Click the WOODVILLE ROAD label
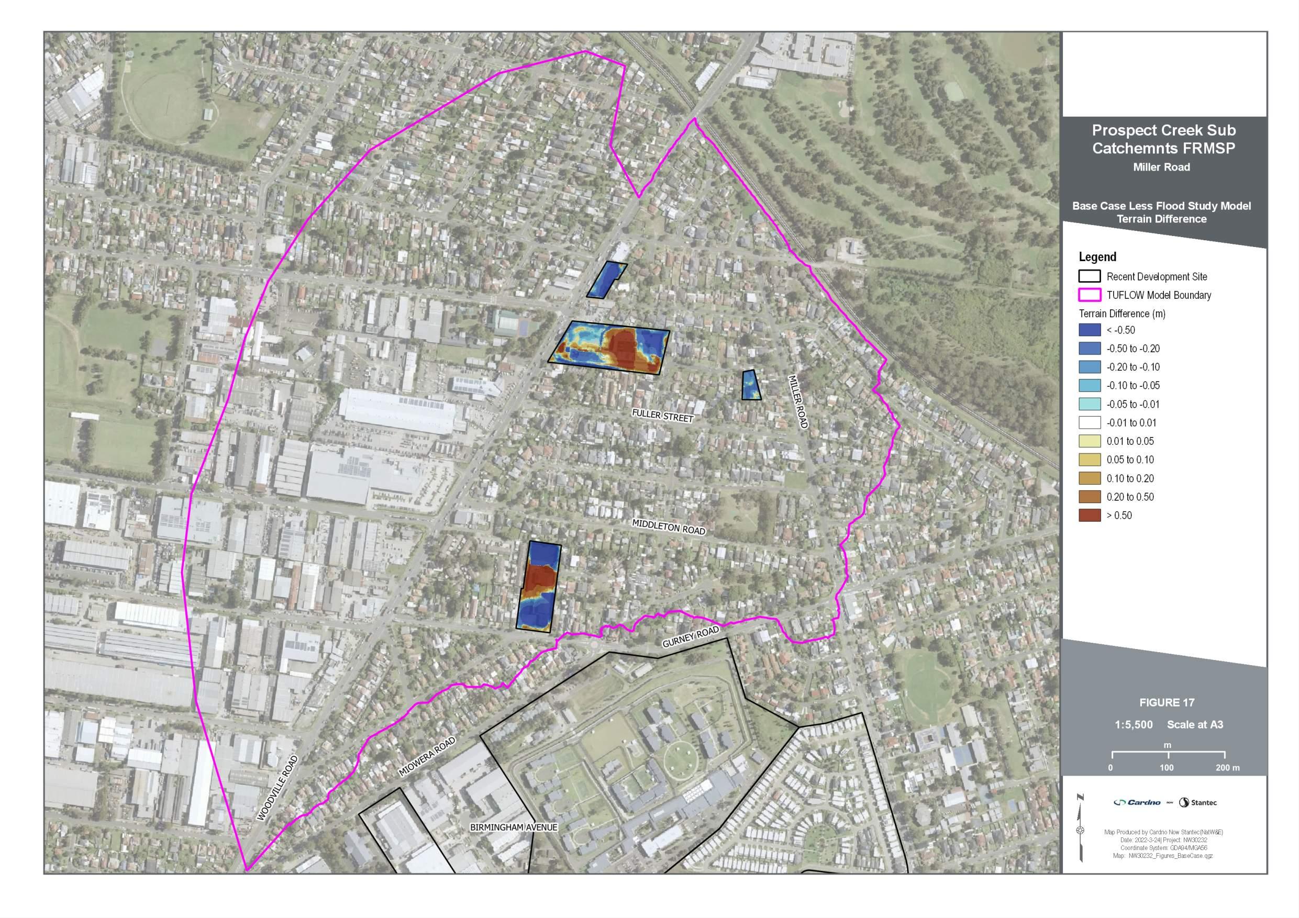Viewport: 1299px width, 918px height. (x=277, y=788)
